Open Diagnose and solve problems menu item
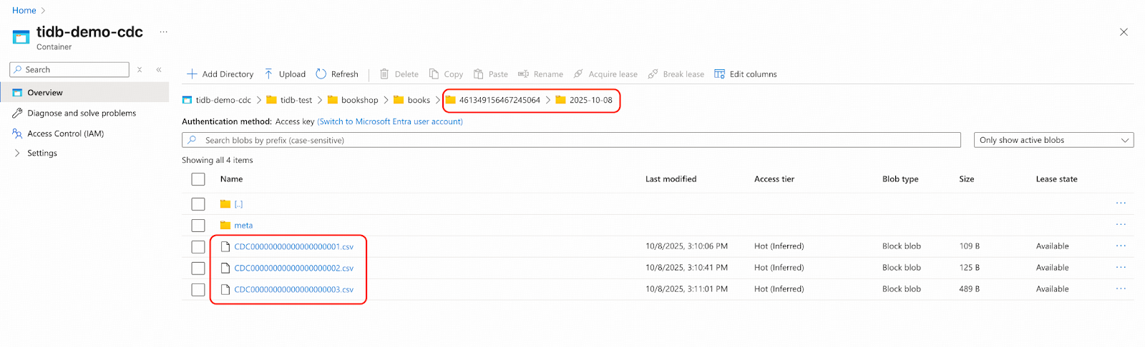This screenshot has width=1145, height=347. coord(81,114)
